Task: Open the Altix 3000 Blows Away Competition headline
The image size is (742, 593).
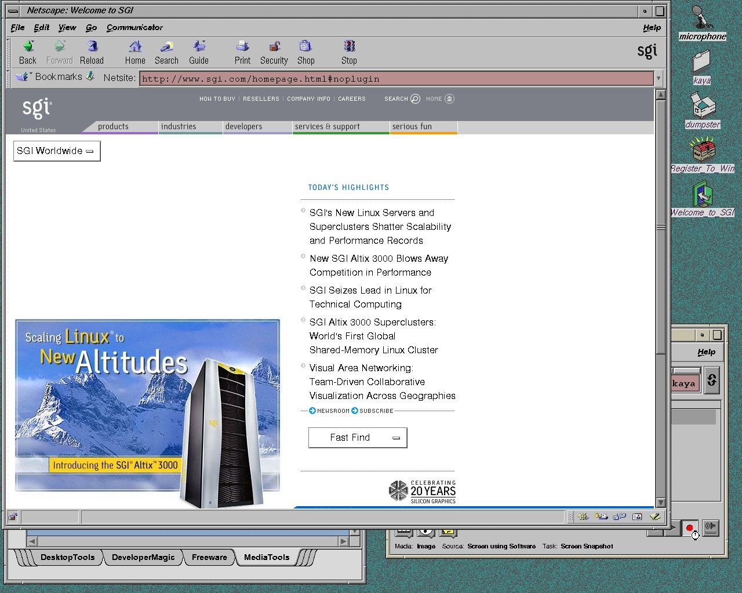Action: click(379, 265)
